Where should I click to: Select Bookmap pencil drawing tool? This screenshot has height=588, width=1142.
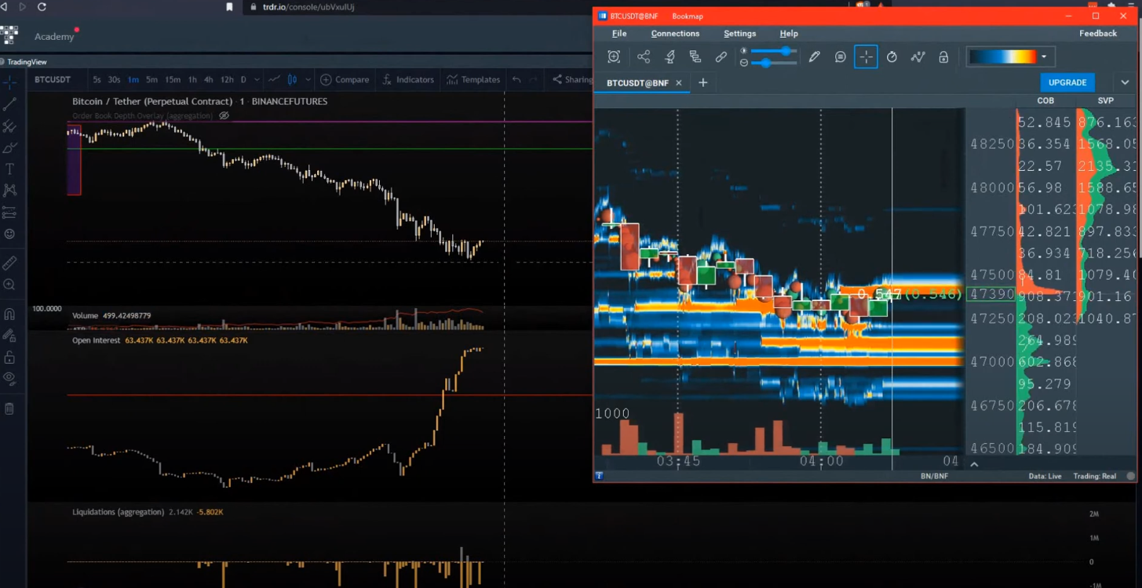pyautogui.click(x=815, y=56)
